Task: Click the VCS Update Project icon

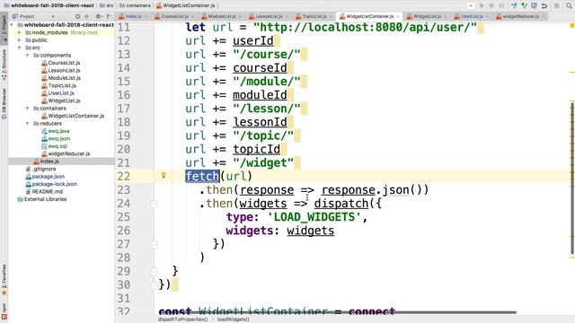Action: click(x=514, y=5)
